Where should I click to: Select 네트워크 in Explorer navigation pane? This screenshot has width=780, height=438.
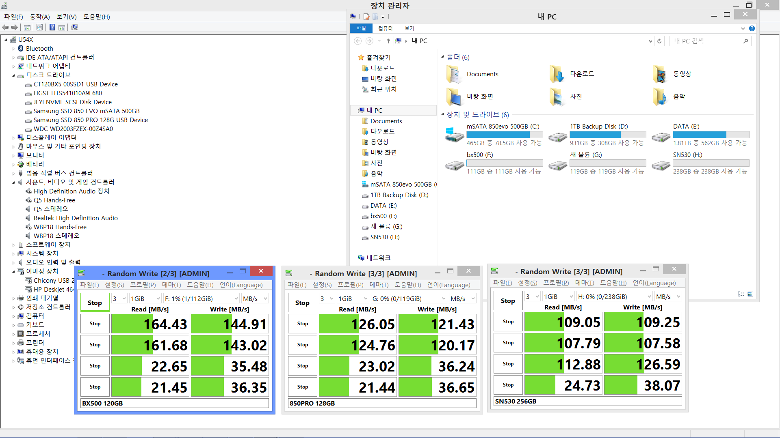379,258
